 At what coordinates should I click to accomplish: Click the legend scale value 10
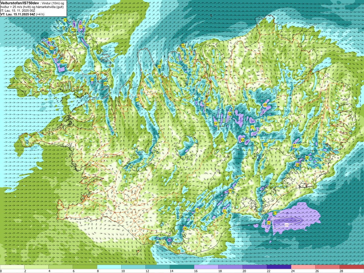123,271
